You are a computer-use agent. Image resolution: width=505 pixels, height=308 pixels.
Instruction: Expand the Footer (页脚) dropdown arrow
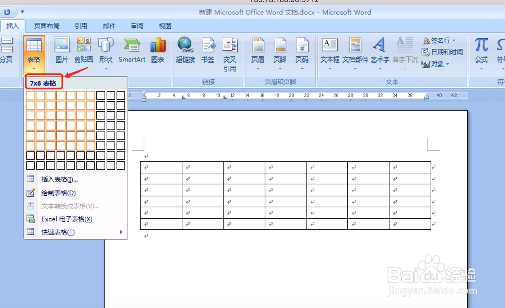pos(280,69)
